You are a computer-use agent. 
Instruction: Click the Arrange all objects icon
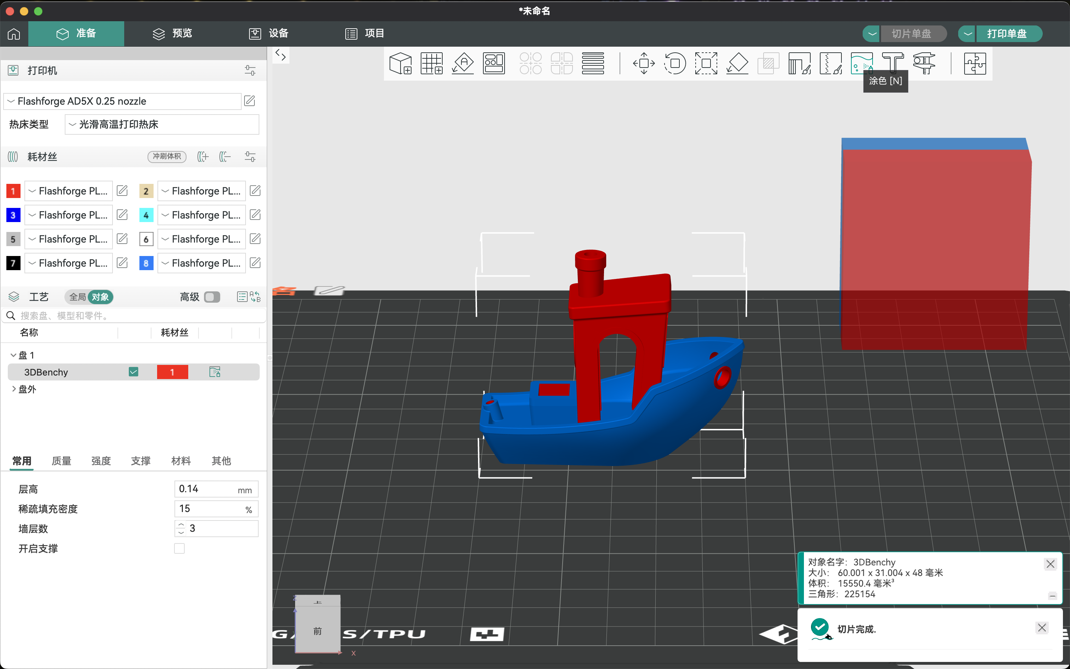pyautogui.click(x=494, y=63)
